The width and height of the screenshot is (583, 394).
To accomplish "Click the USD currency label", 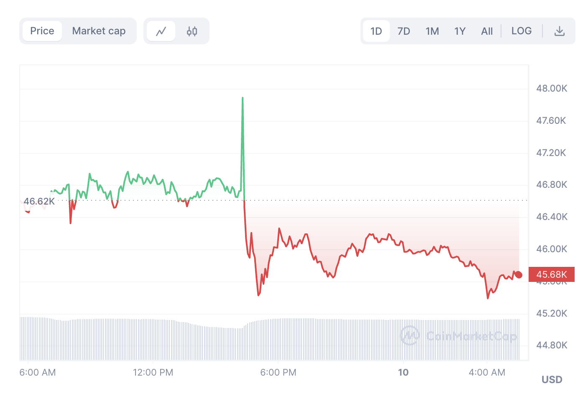I will pos(552,379).
